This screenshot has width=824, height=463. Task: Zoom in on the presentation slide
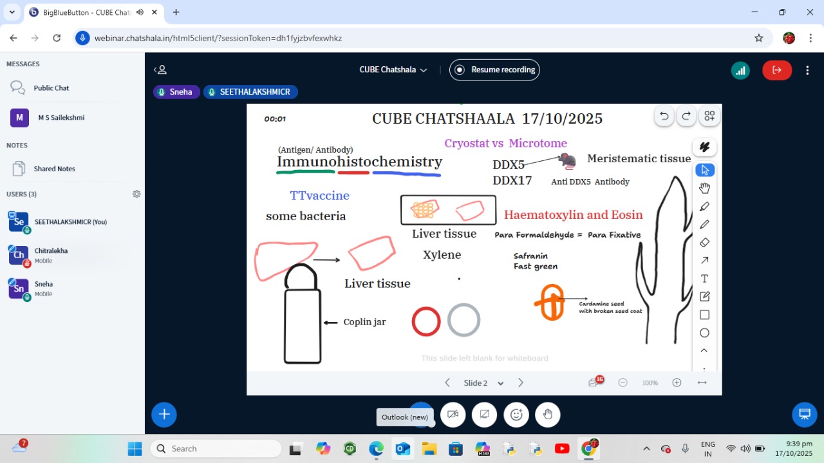(677, 383)
